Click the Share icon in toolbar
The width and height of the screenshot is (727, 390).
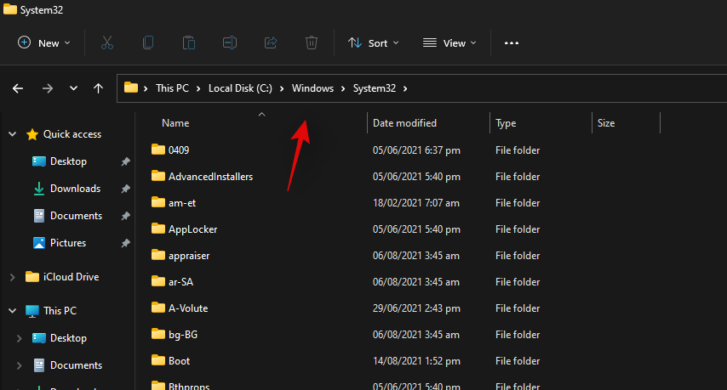tap(271, 42)
